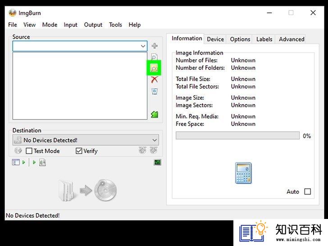Click the No Devices Detected status bar text
The width and height of the screenshot is (328, 246).
tap(32, 215)
